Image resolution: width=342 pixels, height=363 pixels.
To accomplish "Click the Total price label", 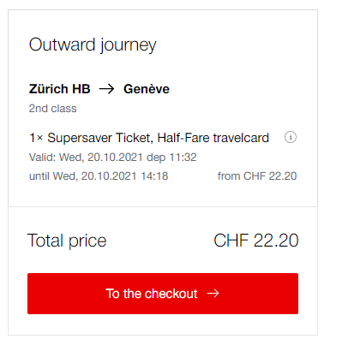I will [67, 241].
